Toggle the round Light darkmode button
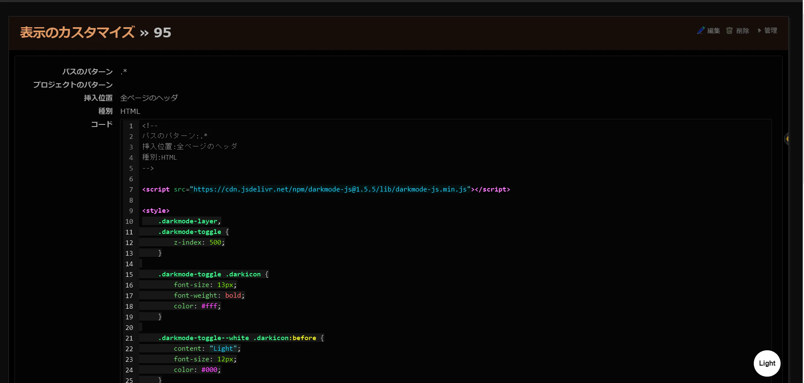 click(767, 363)
